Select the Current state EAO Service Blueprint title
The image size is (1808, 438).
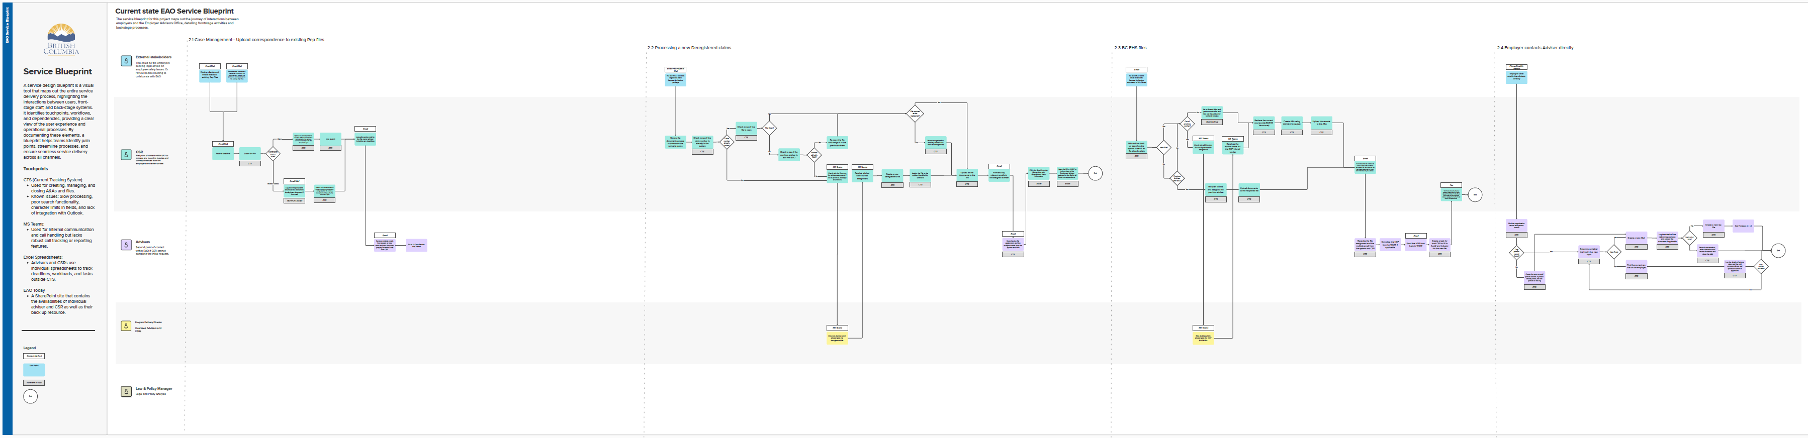pyautogui.click(x=174, y=11)
